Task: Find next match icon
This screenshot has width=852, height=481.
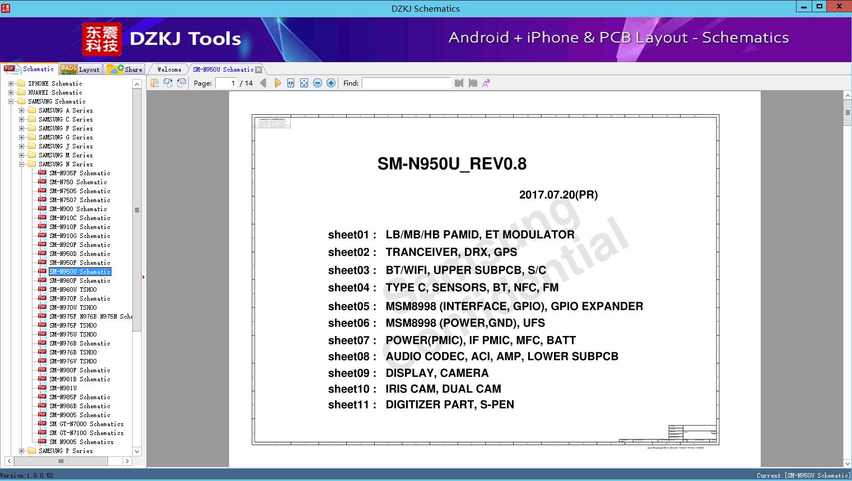Action: [x=473, y=83]
